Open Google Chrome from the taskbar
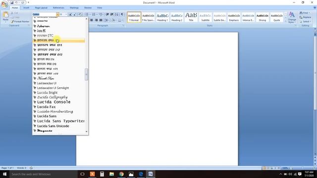Viewport: 317px width, 178px height. point(121,174)
